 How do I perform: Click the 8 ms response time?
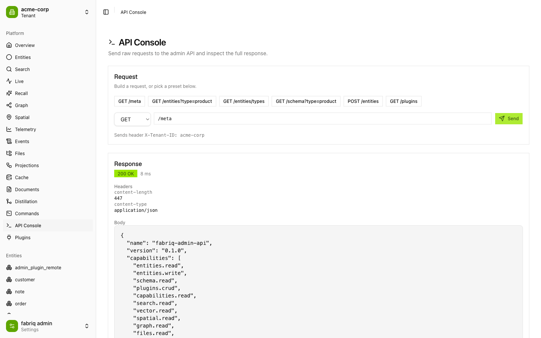pos(145,174)
